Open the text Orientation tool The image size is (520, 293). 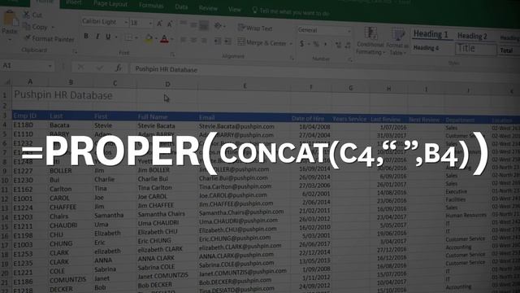(219, 25)
